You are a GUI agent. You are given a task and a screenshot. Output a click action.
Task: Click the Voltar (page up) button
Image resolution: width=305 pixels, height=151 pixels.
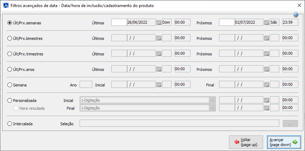point(246,142)
